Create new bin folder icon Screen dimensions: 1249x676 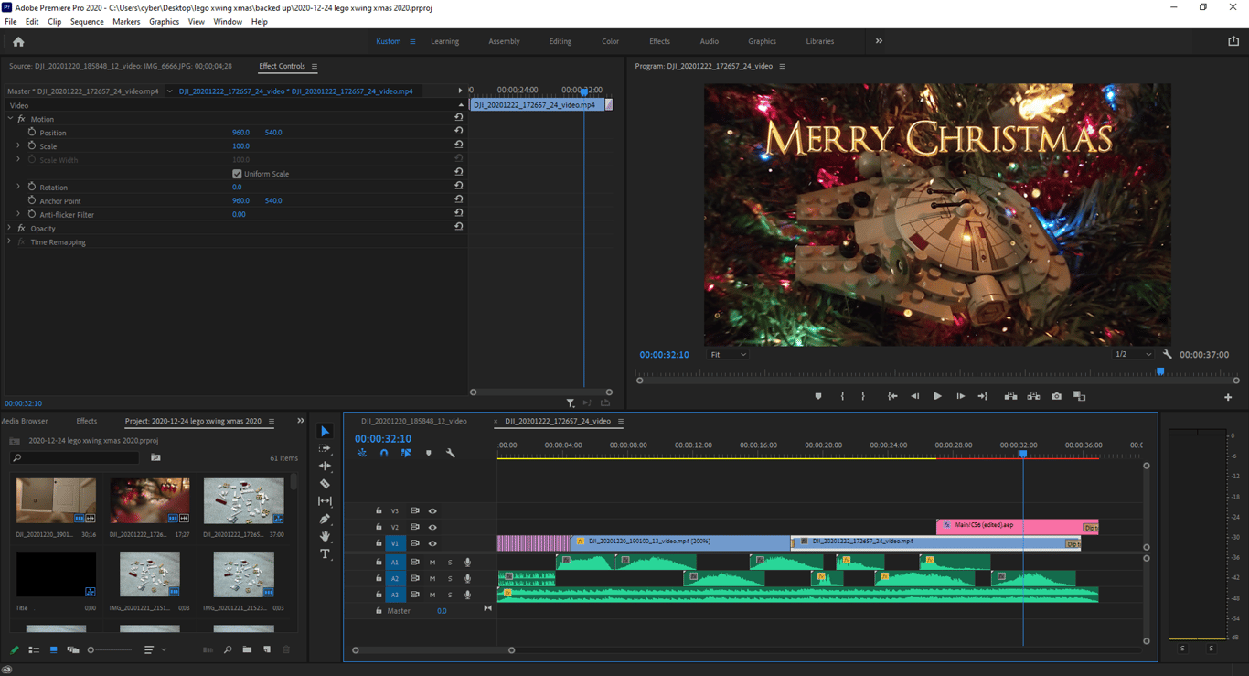247,649
